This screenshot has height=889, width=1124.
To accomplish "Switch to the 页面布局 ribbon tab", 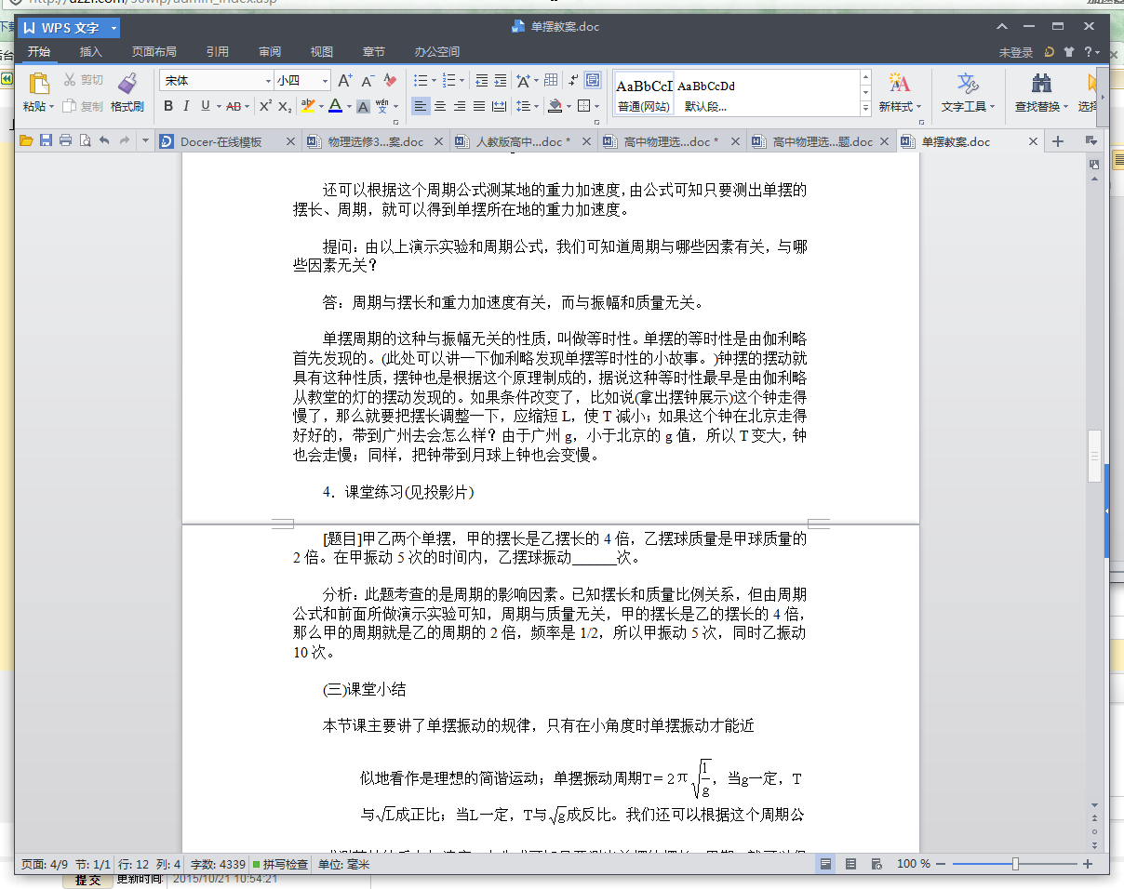I will tap(154, 52).
